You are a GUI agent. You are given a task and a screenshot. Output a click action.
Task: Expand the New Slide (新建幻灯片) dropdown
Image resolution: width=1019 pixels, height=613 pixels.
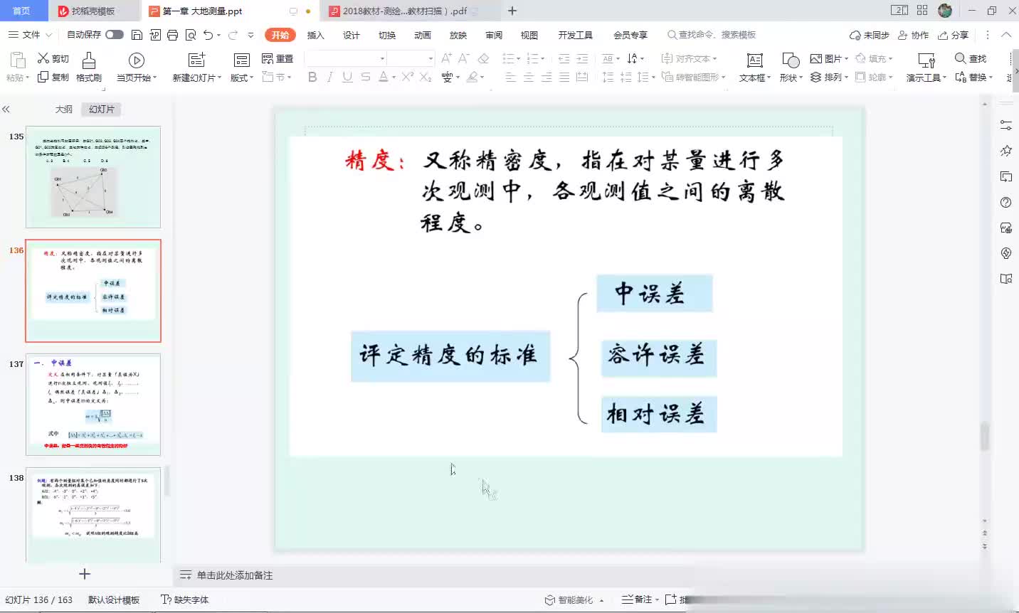click(196, 78)
